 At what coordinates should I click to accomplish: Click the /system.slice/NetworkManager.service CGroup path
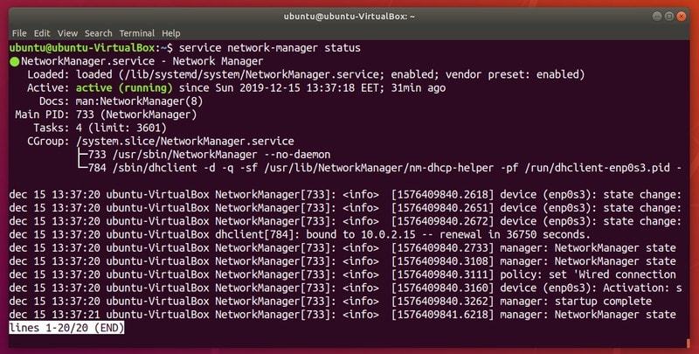coord(184,141)
